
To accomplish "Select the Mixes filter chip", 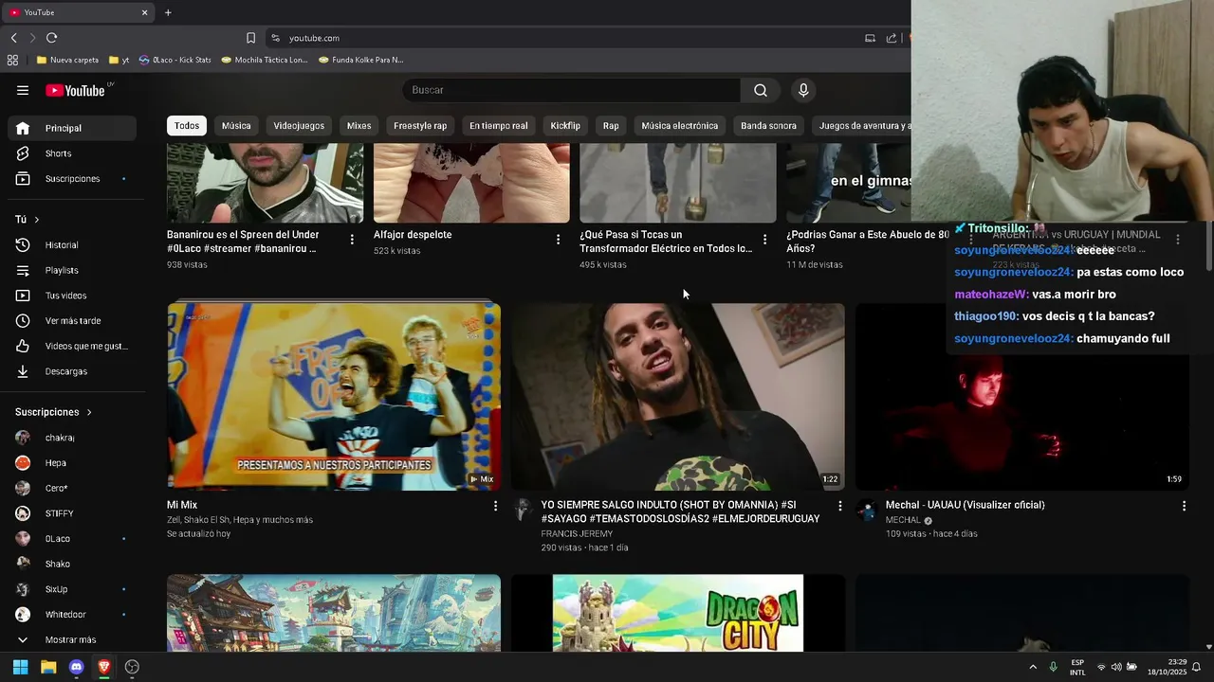I will pyautogui.click(x=359, y=126).
